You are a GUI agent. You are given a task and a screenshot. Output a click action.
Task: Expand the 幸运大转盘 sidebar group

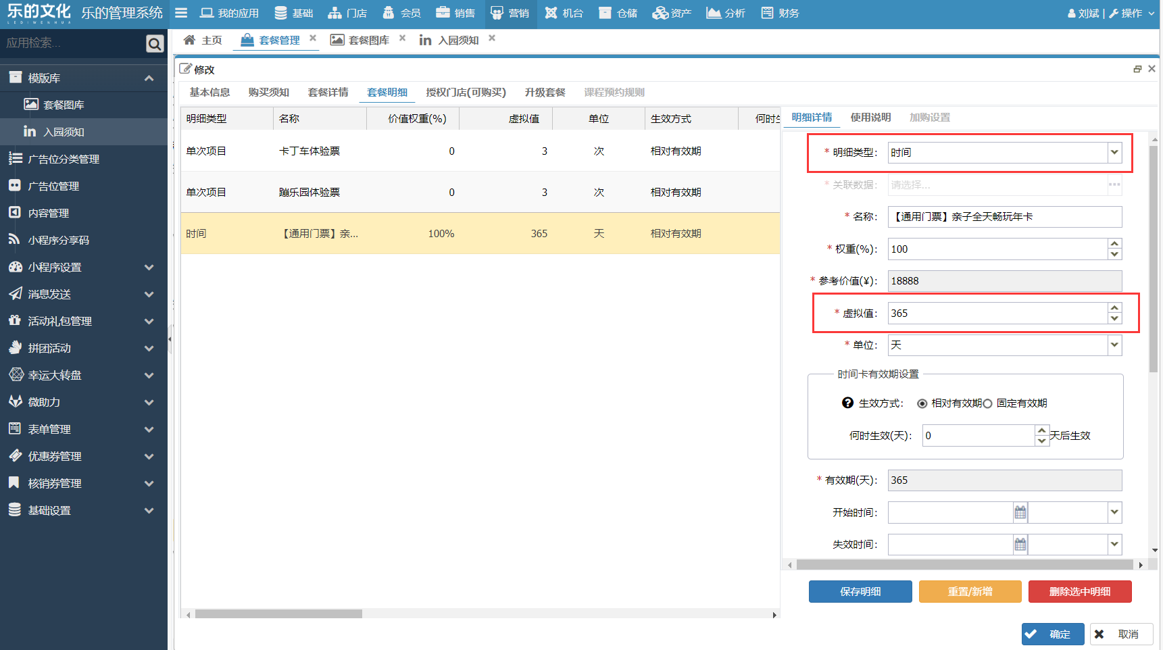coord(84,375)
